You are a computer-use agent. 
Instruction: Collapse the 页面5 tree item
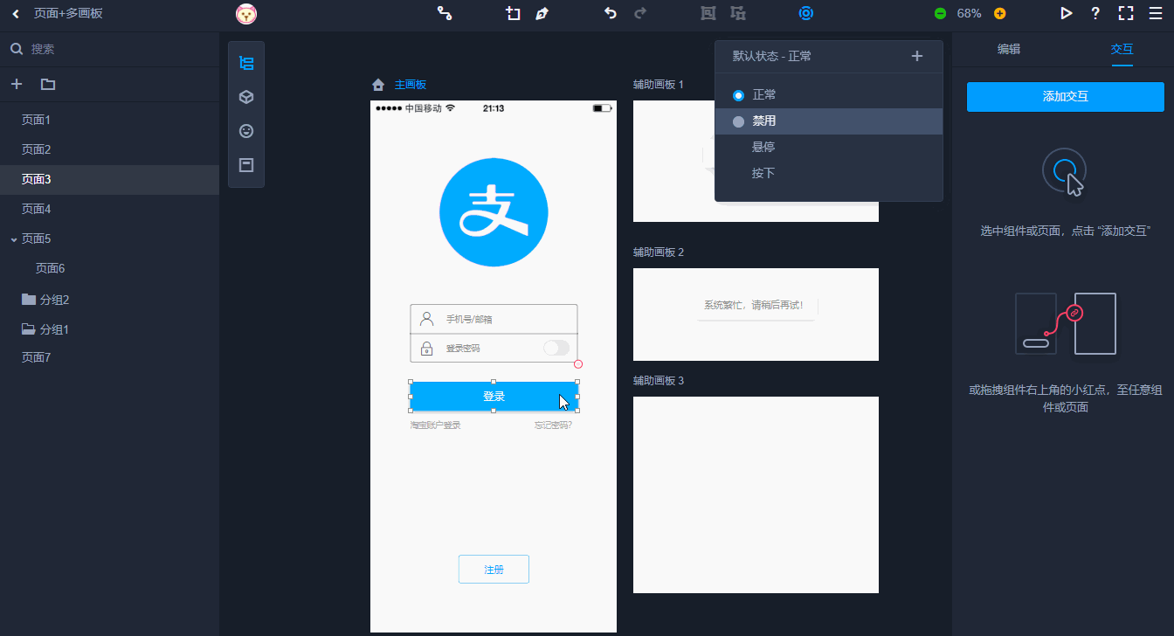[14, 239]
